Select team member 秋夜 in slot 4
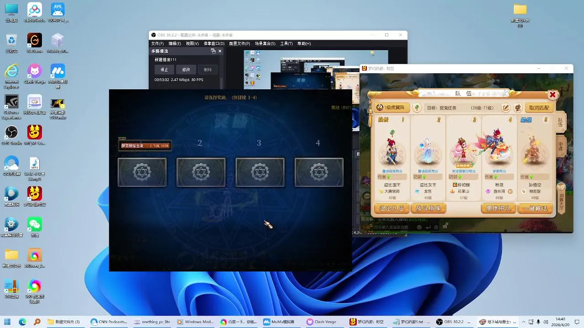 click(499, 158)
